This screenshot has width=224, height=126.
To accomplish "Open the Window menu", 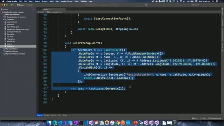I will coord(84,1).
